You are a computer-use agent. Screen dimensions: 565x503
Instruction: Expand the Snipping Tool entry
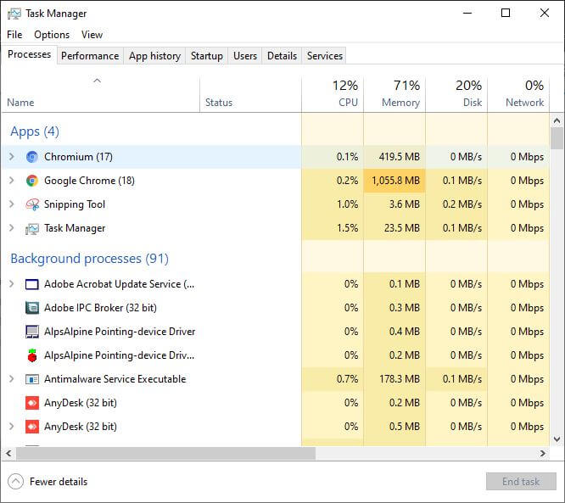[12, 204]
